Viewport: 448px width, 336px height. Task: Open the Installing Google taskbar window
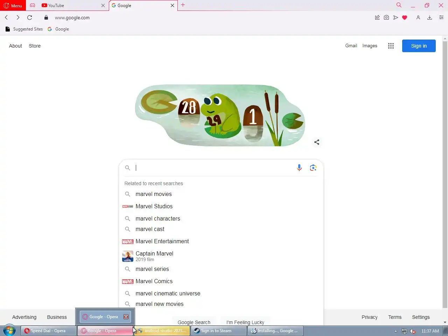pos(275,331)
